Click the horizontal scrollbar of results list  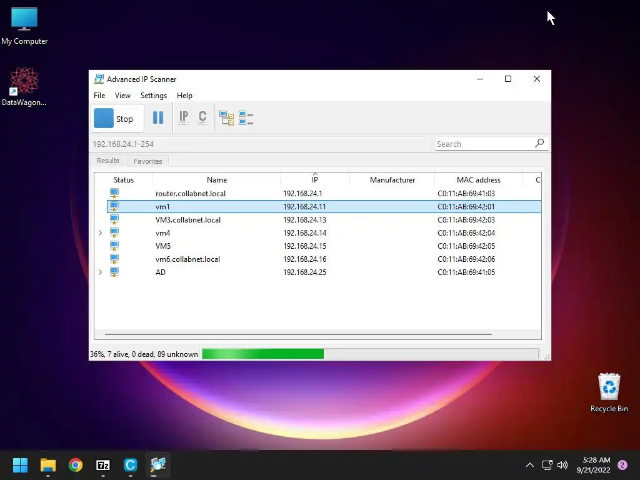(298, 334)
